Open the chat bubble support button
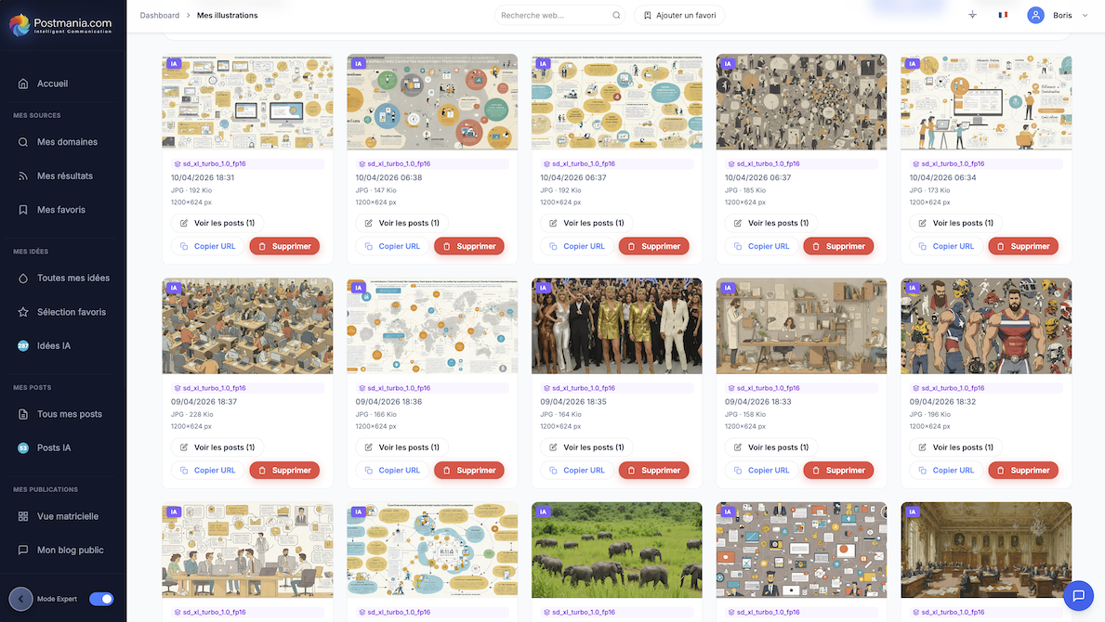The width and height of the screenshot is (1105, 622). click(1078, 596)
